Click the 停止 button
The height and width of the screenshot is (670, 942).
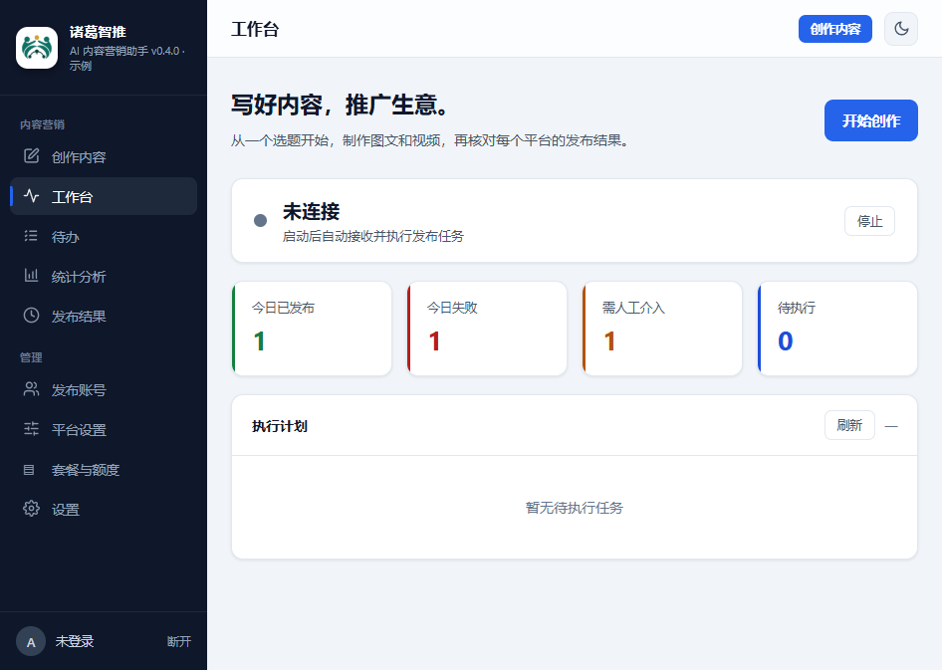coord(869,221)
